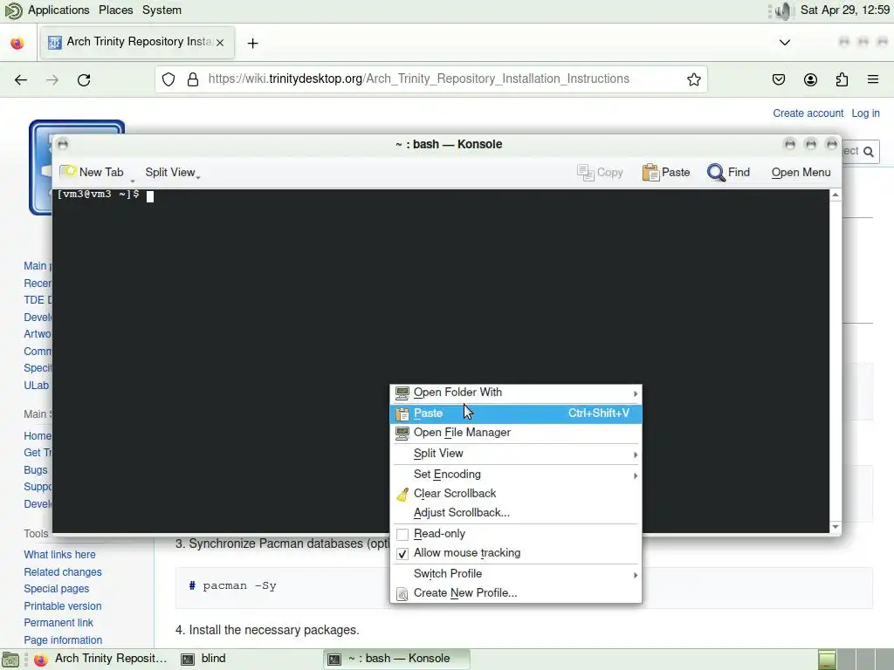Click the greyed Copy icon in Konsole toolbar
This screenshot has height=670, width=894.
[x=586, y=172]
